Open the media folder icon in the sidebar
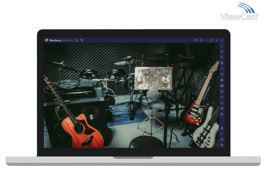264x181 pixels. 222,97
